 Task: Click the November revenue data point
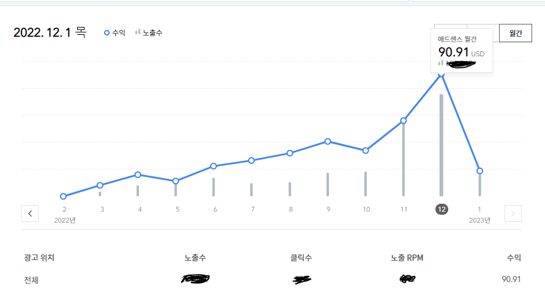click(403, 121)
